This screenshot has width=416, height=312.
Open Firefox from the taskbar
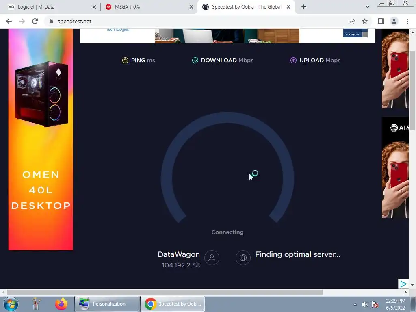point(61,304)
